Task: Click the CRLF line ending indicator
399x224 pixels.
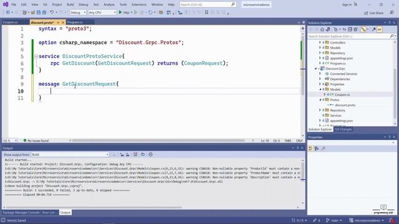Action: [299, 141]
